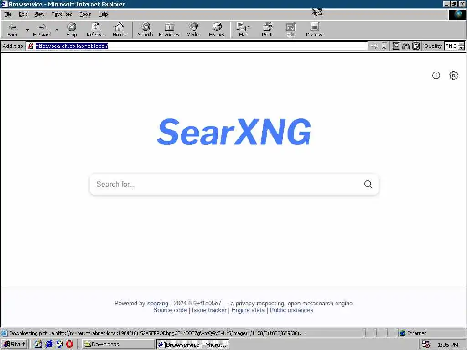Open the SearXNG info (about) icon

[x=436, y=76]
